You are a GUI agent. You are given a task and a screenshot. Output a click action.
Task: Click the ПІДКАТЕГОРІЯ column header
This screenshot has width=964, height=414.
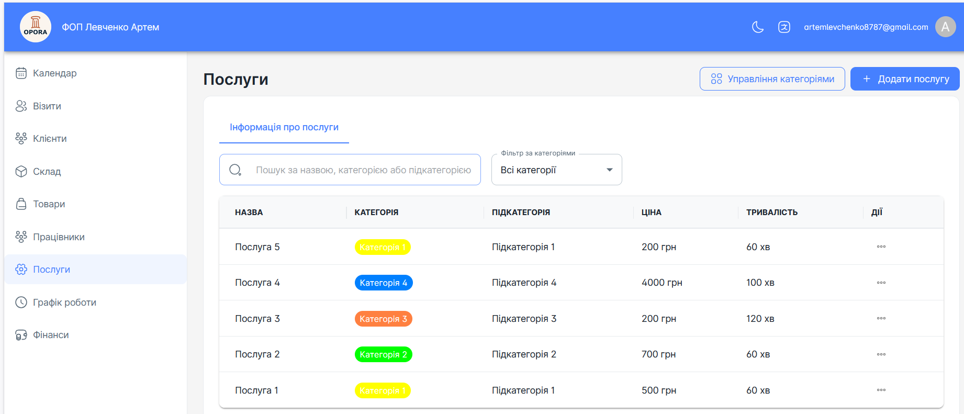tap(521, 212)
